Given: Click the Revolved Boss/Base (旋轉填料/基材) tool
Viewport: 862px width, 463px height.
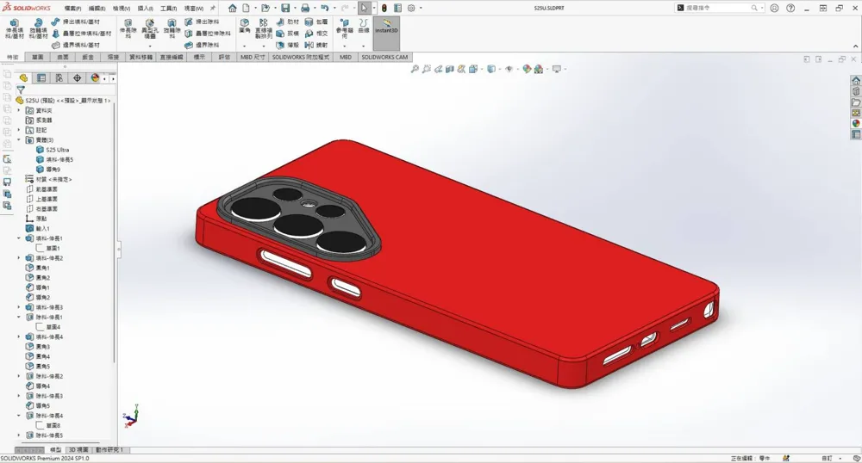Looking at the screenshot, I should pos(39,29).
